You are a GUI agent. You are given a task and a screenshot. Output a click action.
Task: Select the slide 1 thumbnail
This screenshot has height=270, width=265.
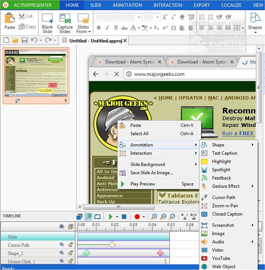pyautogui.click(x=36, y=75)
